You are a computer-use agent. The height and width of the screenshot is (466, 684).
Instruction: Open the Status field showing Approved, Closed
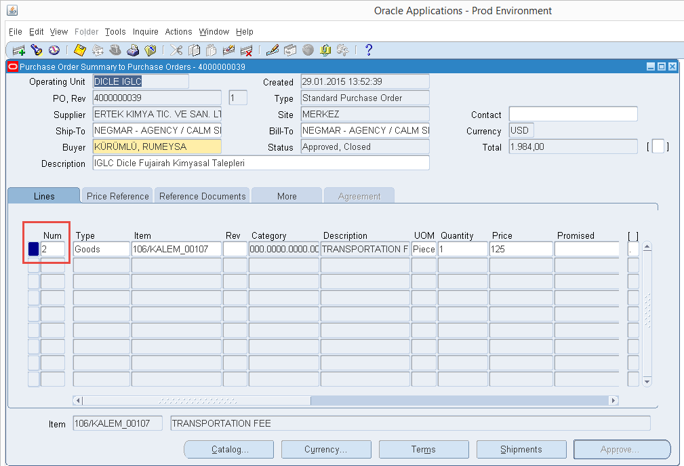point(364,146)
